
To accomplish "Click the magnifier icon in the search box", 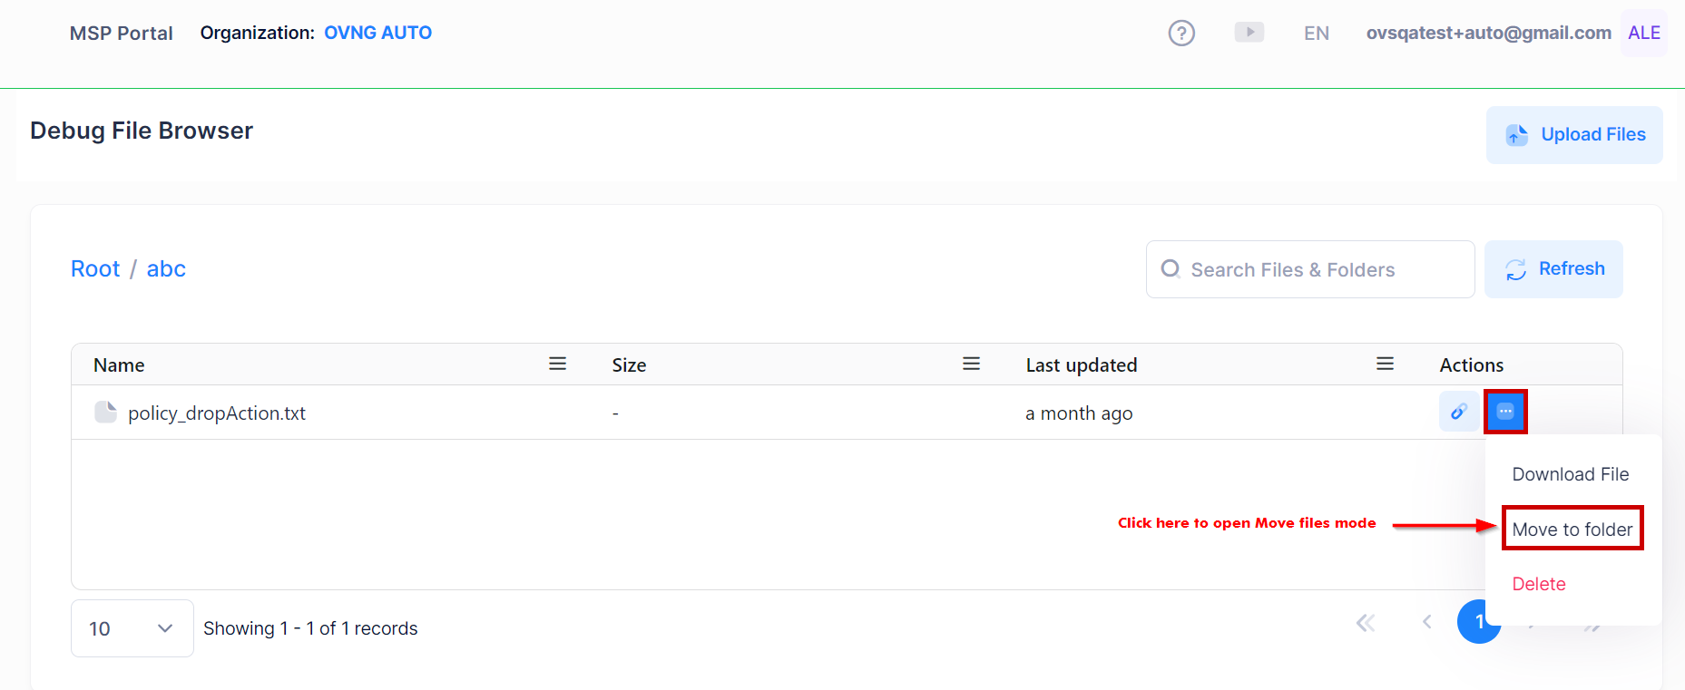I will point(1171,269).
